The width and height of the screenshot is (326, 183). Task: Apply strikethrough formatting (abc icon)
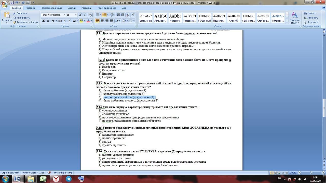coord(60,21)
